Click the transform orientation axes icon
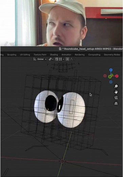 (35, 59)
